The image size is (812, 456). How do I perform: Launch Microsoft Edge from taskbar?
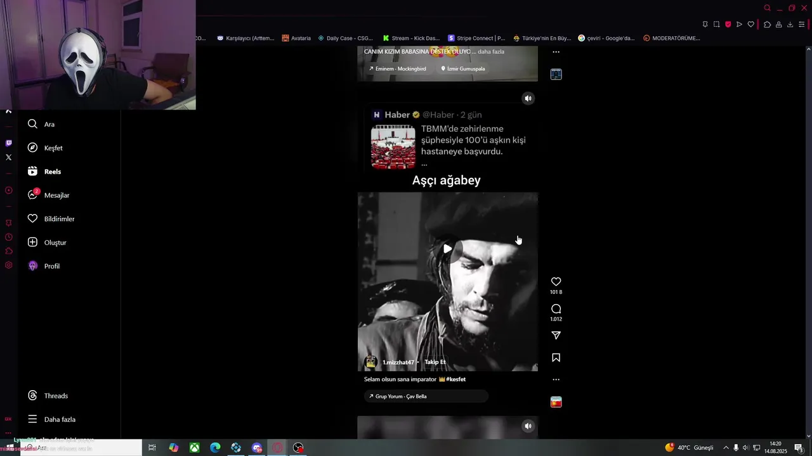click(x=215, y=448)
